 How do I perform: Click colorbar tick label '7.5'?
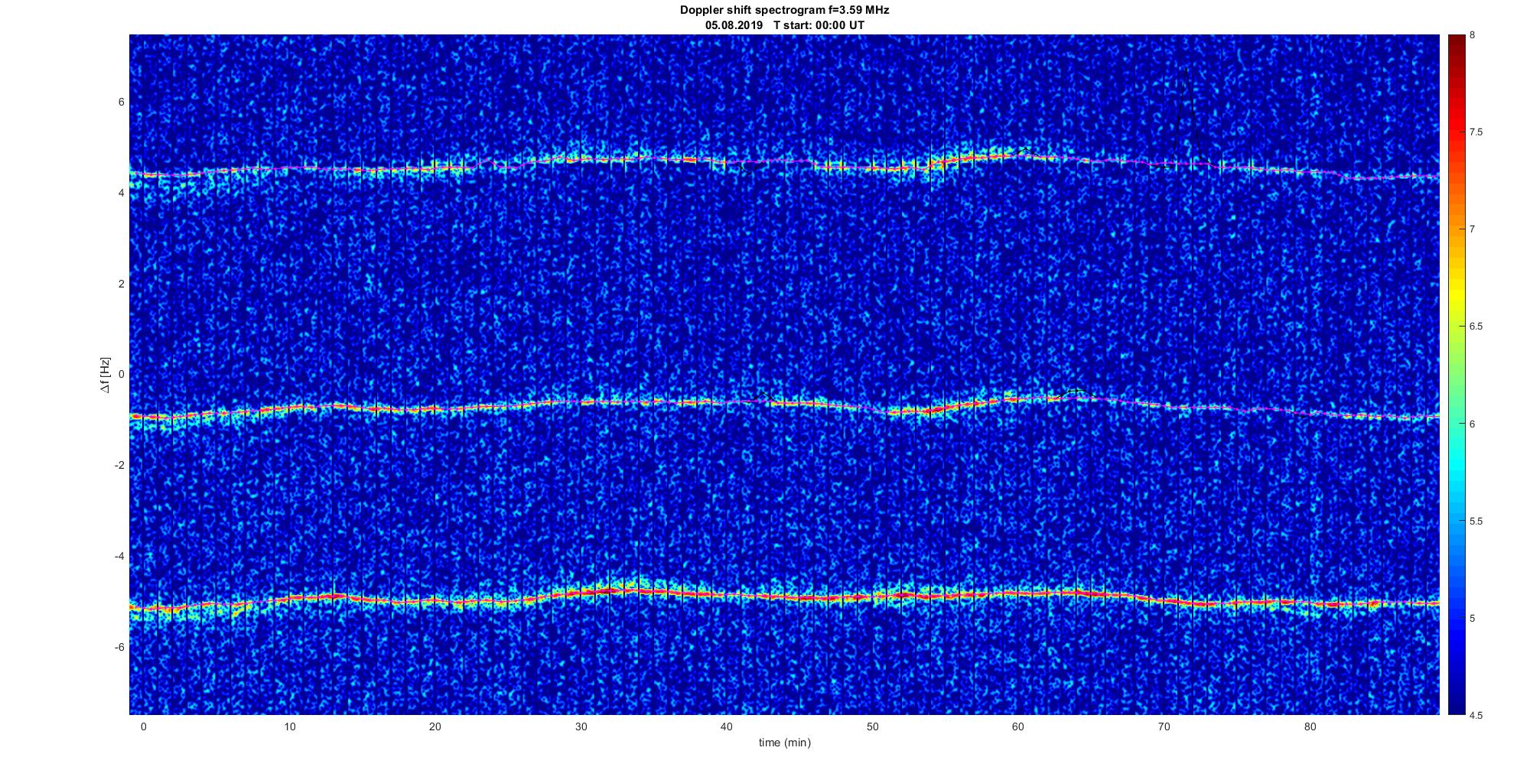pyautogui.click(x=1476, y=132)
